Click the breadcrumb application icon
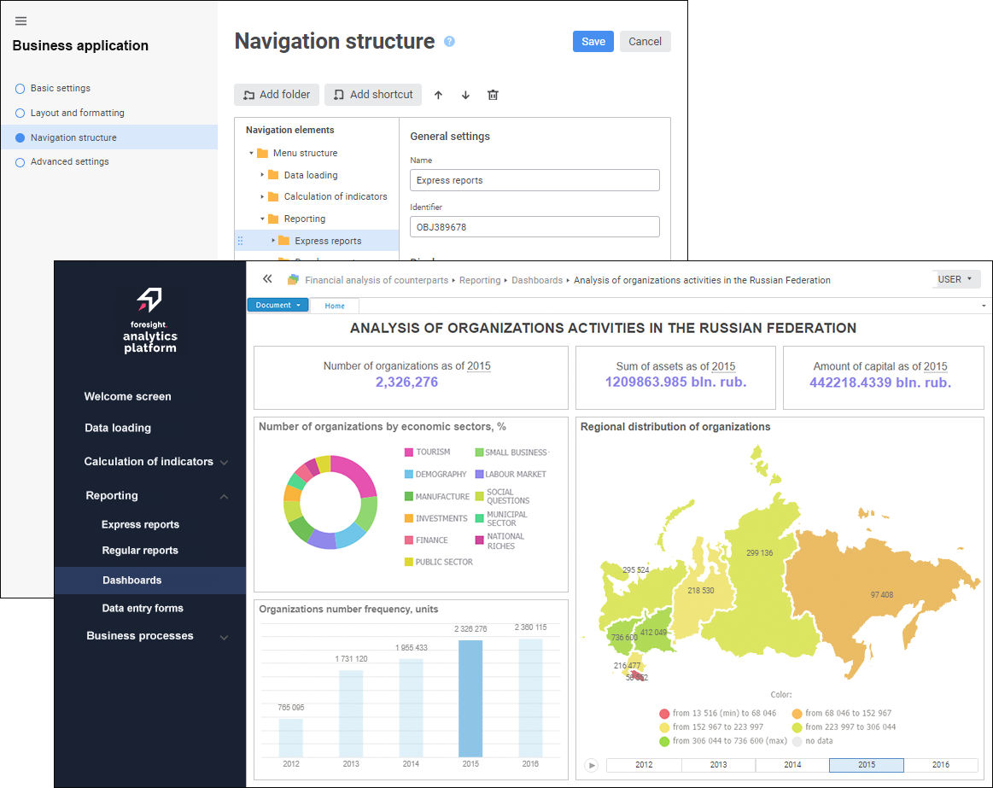The image size is (993, 788). point(293,279)
